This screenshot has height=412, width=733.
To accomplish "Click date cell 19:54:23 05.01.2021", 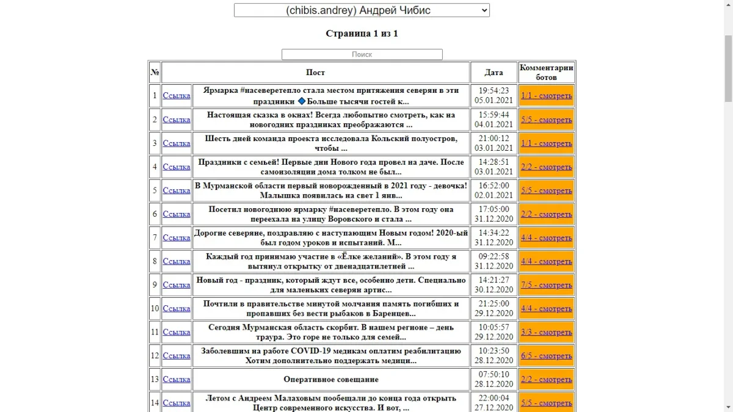I will (x=494, y=96).
